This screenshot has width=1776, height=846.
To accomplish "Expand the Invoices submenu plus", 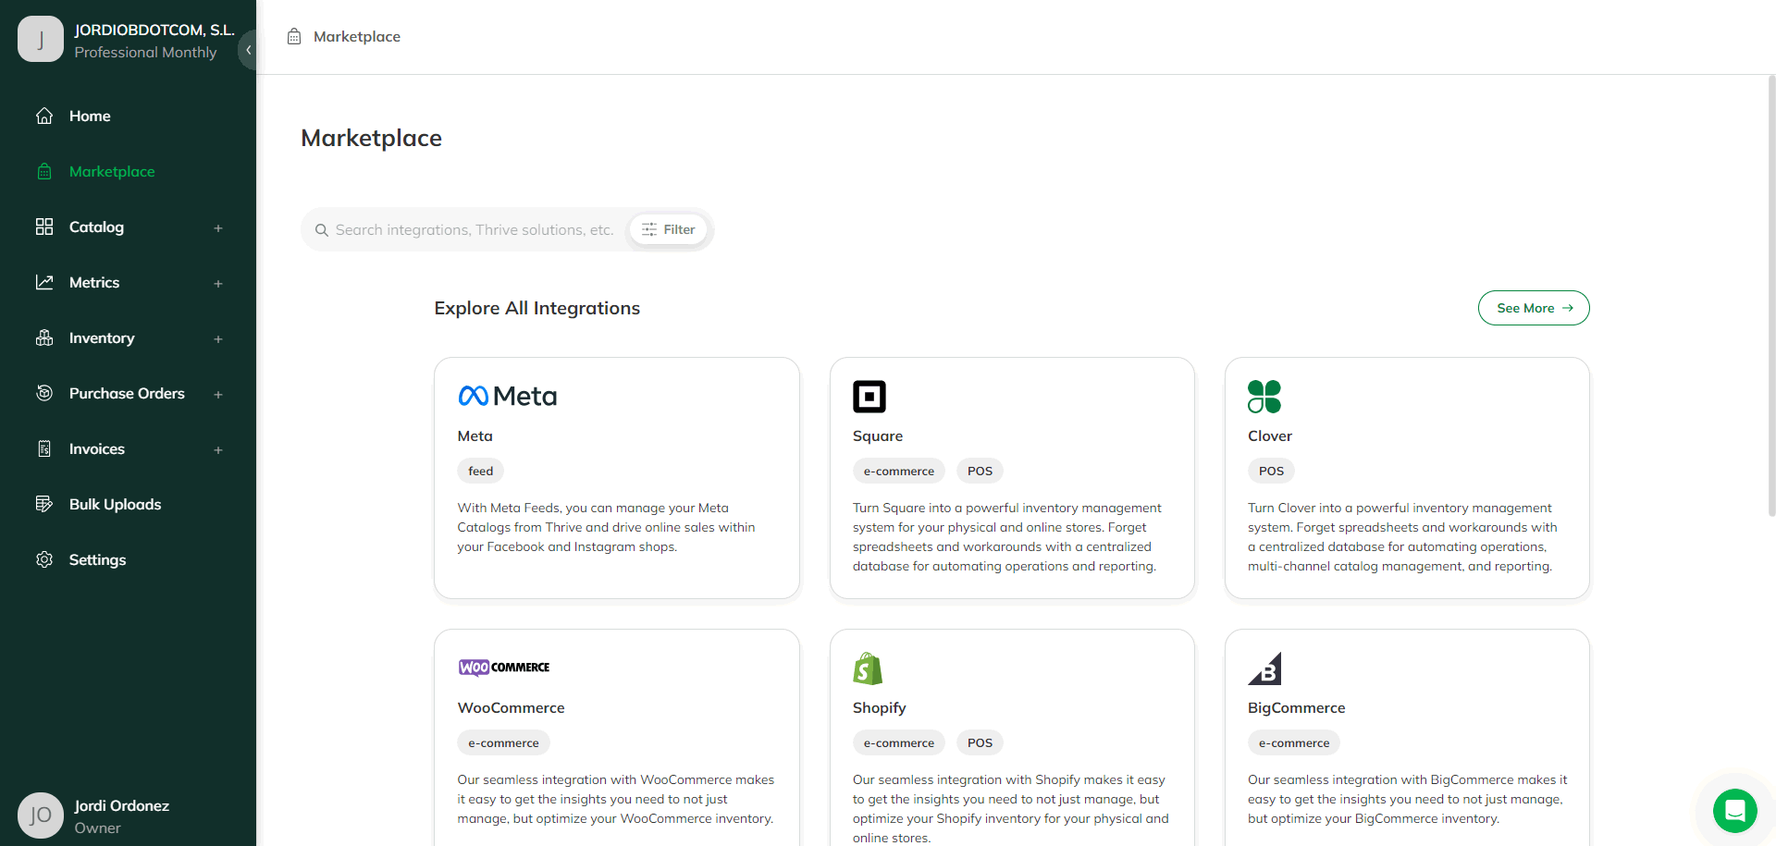I will 218,450.
